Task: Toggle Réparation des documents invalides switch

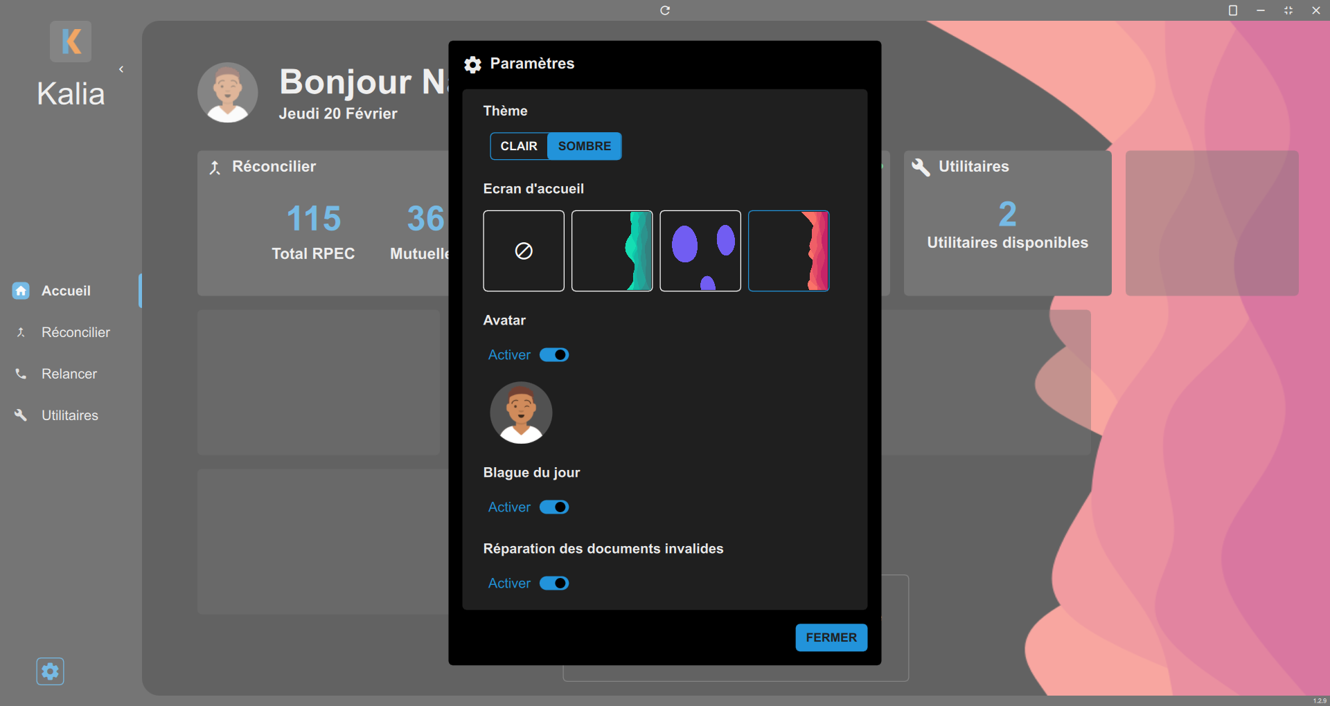Action: point(554,583)
